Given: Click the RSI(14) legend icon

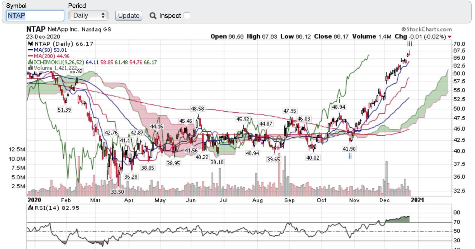Looking at the screenshot, I should pyautogui.click(x=30, y=208).
